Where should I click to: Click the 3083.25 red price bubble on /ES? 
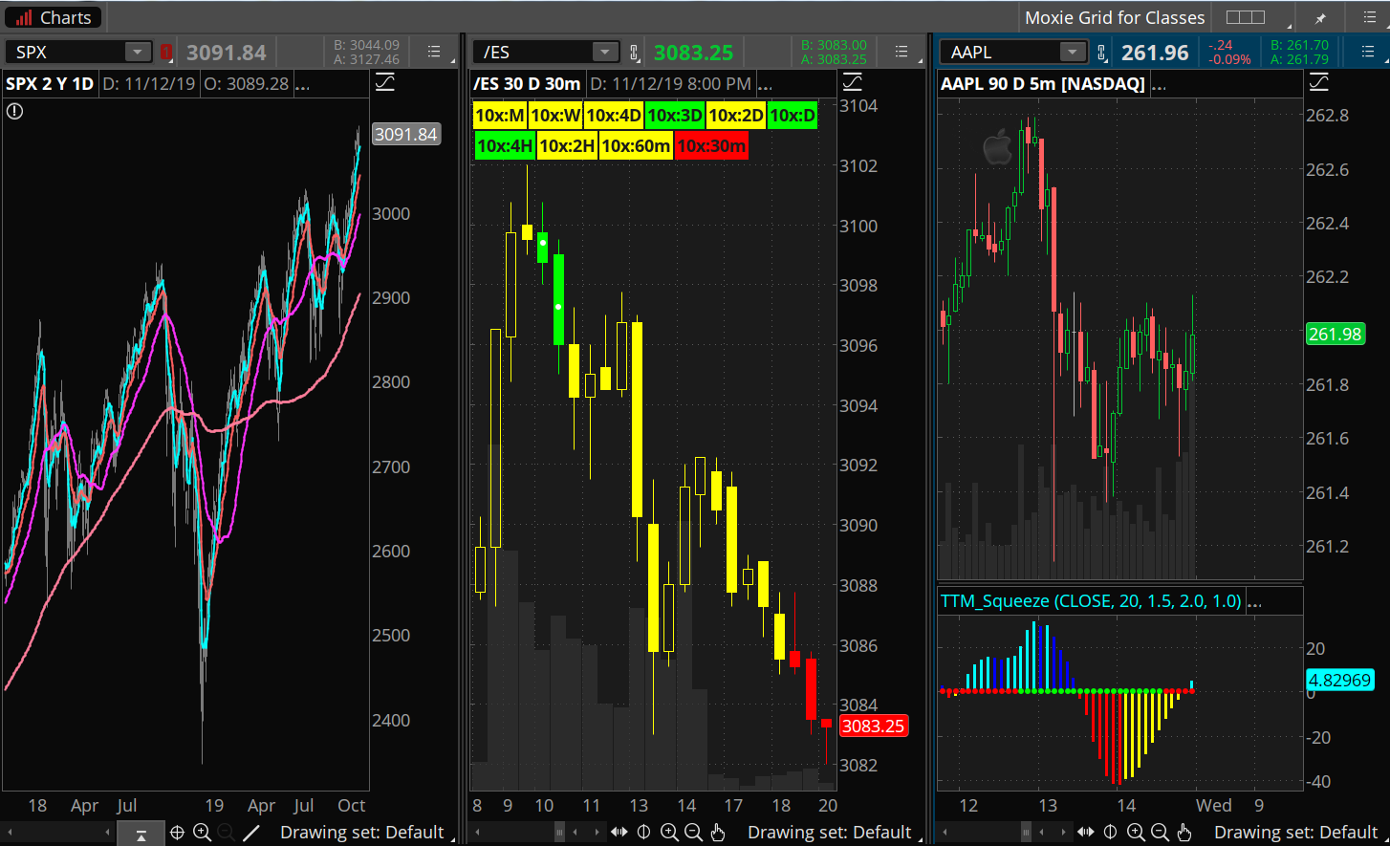tap(873, 727)
